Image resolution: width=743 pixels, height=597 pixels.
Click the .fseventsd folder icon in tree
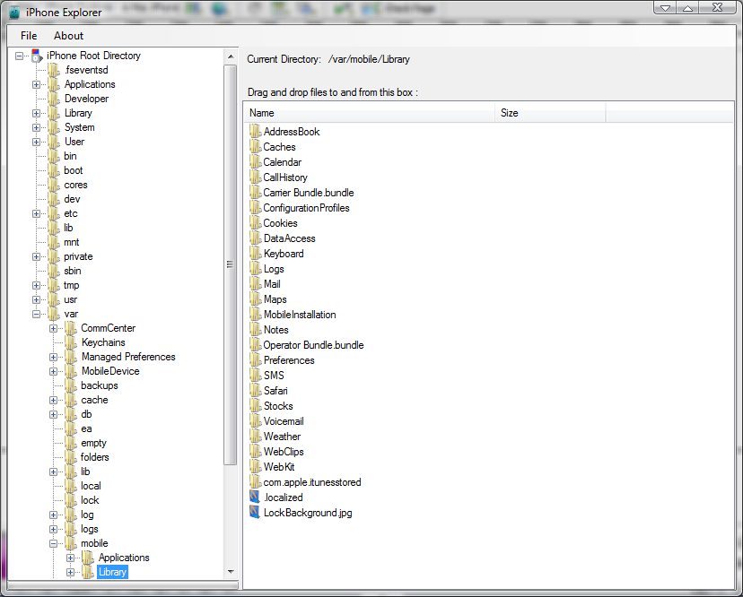coord(54,70)
